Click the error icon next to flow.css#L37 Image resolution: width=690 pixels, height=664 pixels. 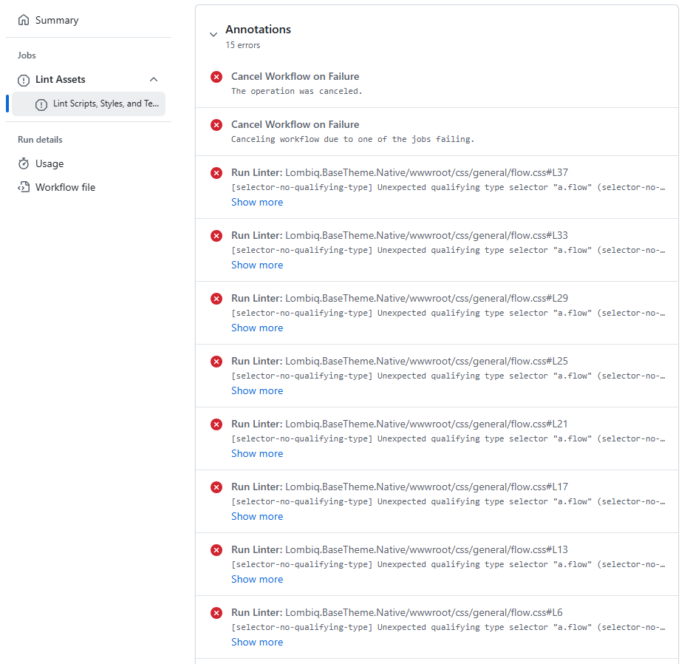point(216,172)
